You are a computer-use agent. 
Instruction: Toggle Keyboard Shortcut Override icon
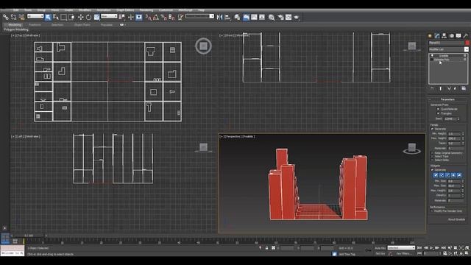point(139,17)
